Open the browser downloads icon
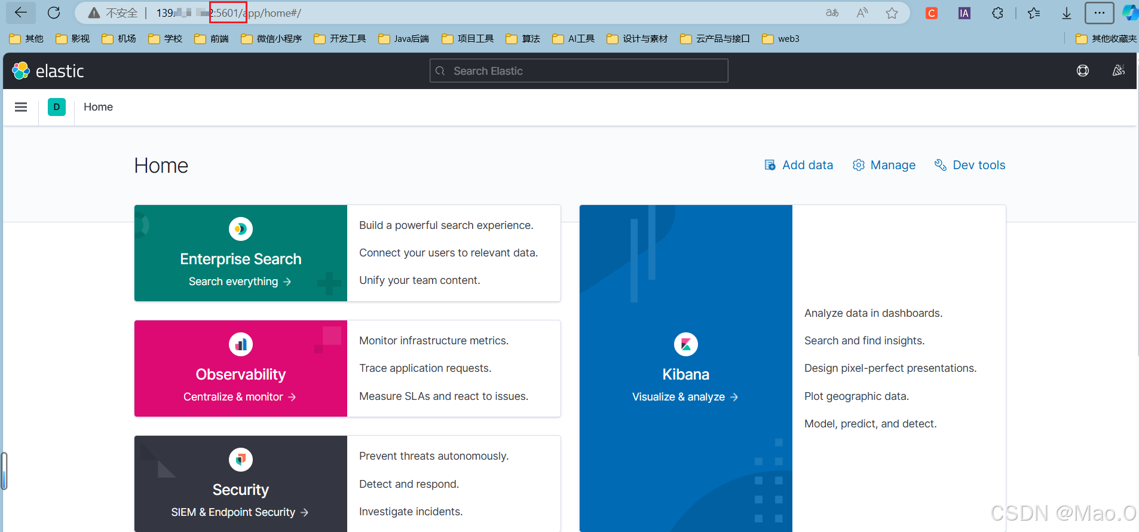 click(x=1066, y=13)
